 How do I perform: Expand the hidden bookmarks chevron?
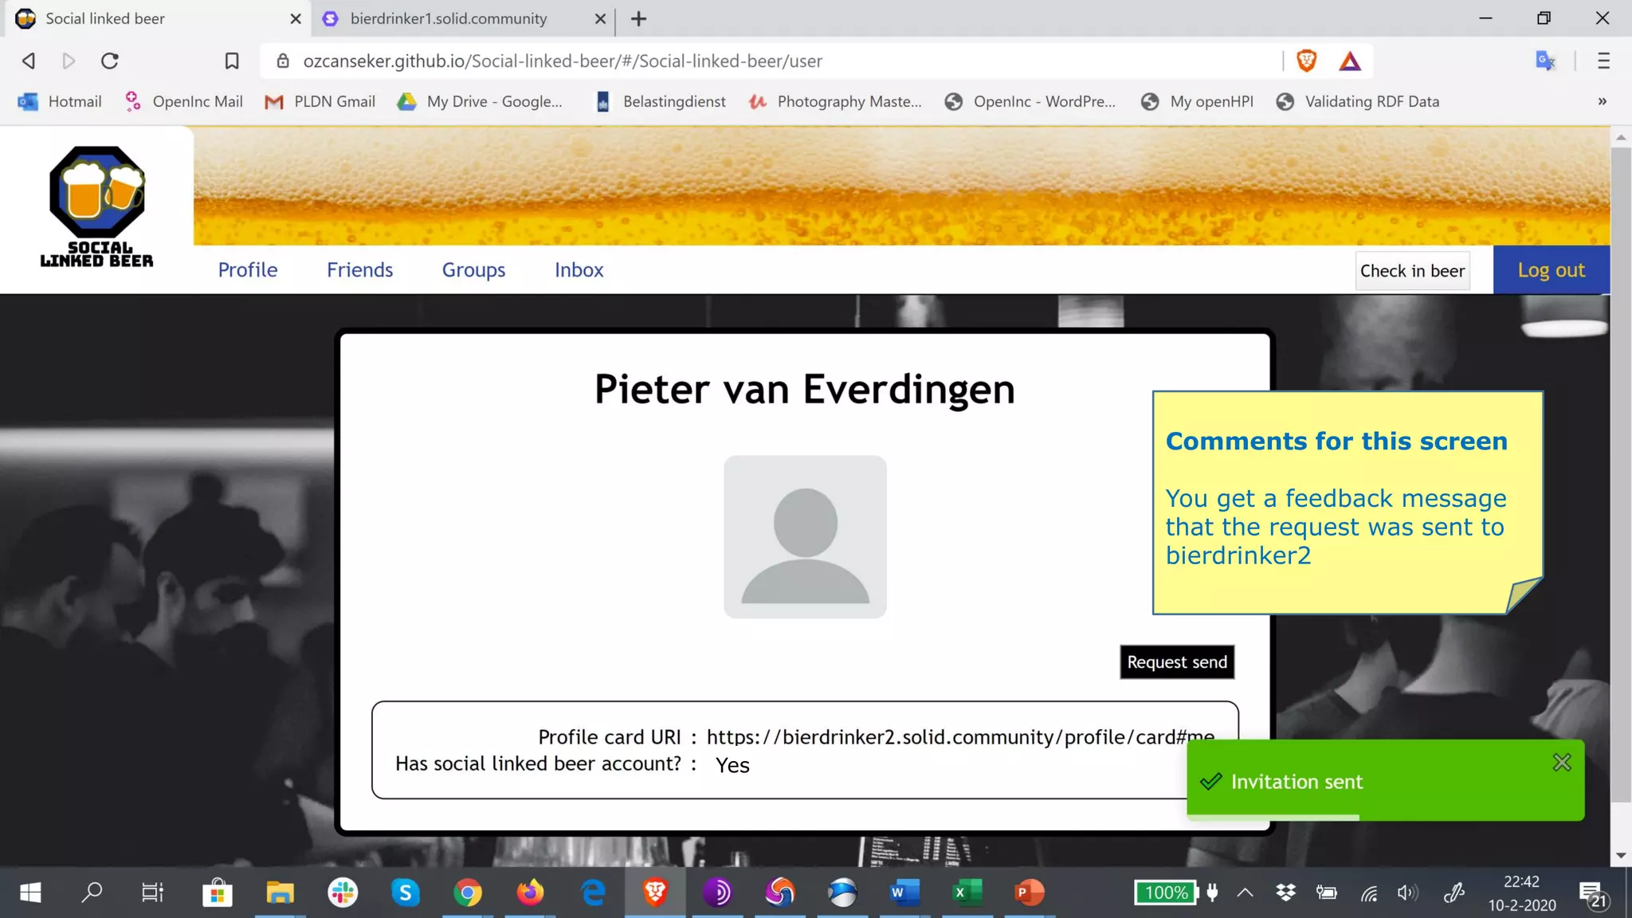pos(1603,101)
